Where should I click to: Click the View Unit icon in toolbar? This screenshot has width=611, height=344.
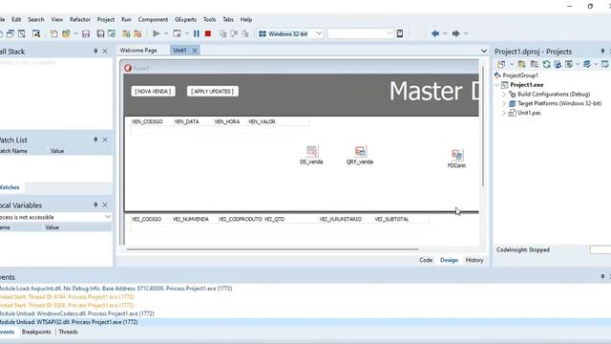(x=11, y=34)
